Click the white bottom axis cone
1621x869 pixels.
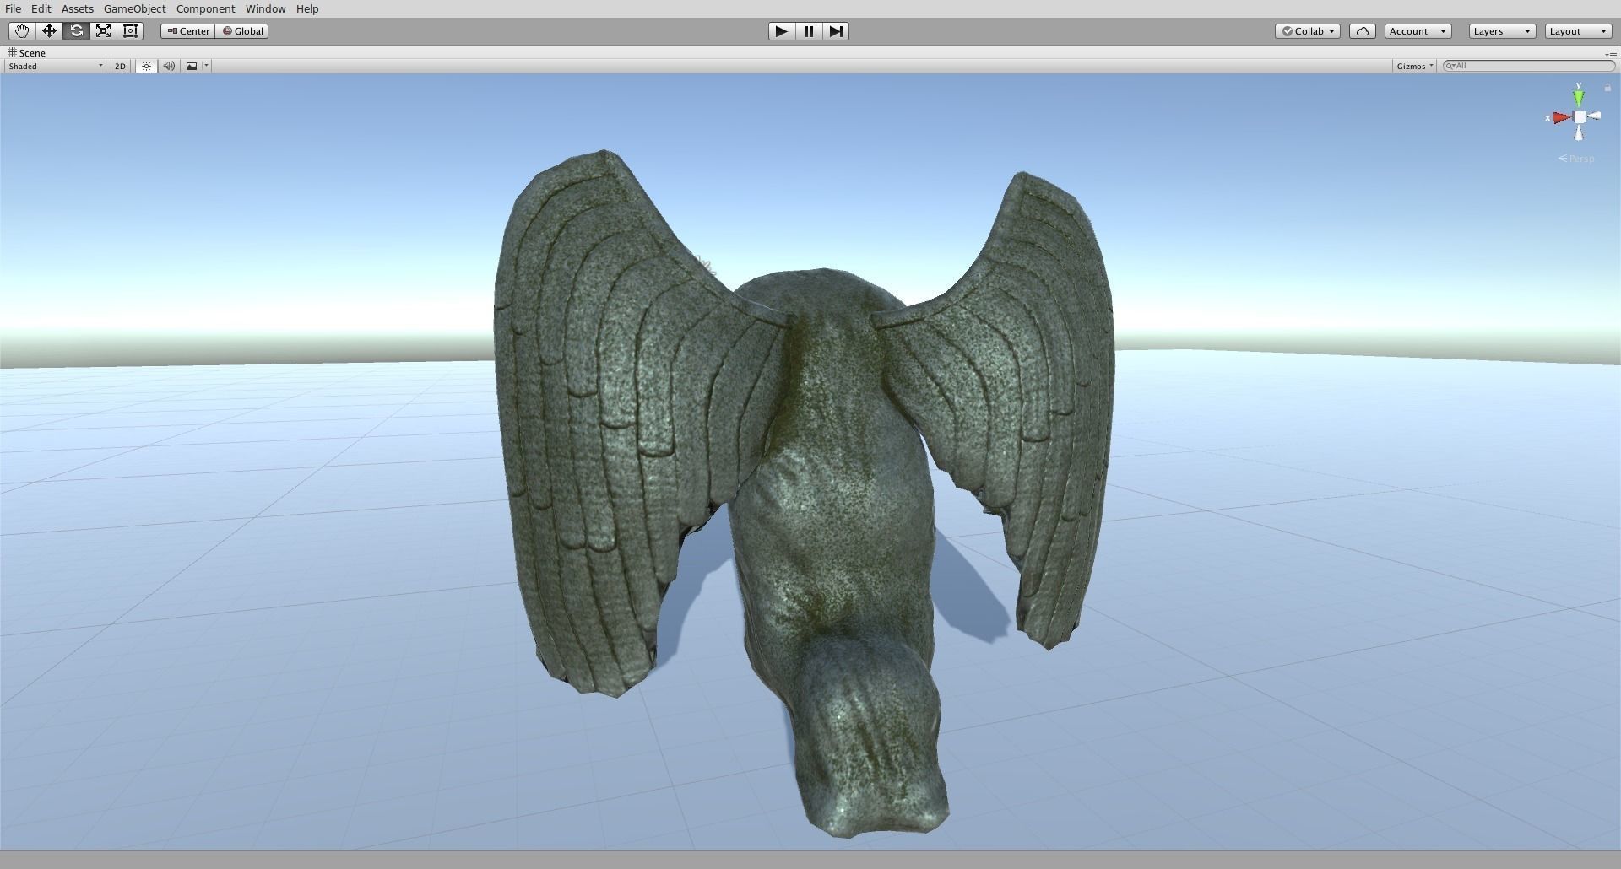pyautogui.click(x=1579, y=133)
